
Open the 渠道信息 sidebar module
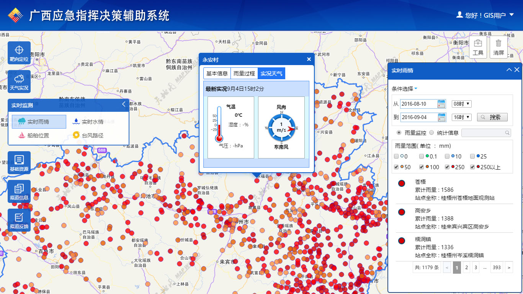click(19, 192)
